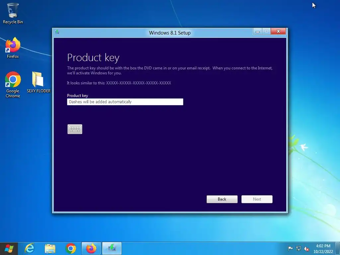Image resolution: width=340 pixels, height=255 pixels.
Task: Select the SEXY FLODER desktop folder
Action: pyautogui.click(x=39, y=82)
